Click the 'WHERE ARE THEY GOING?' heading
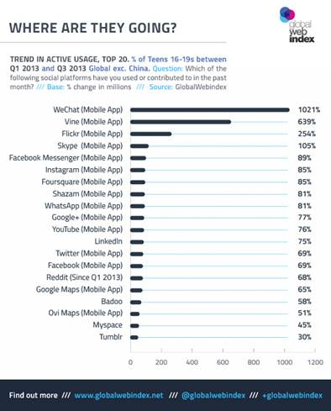 point(93,28)
